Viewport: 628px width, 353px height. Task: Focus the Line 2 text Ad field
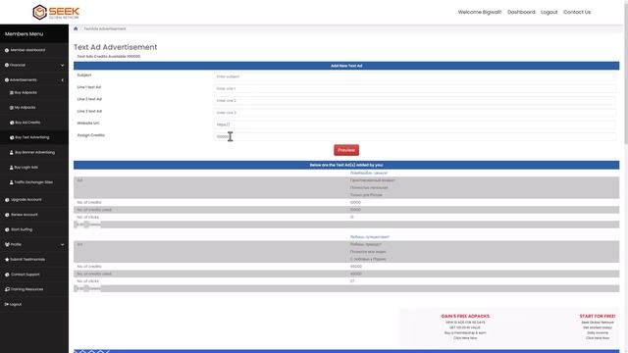[414, 100]
